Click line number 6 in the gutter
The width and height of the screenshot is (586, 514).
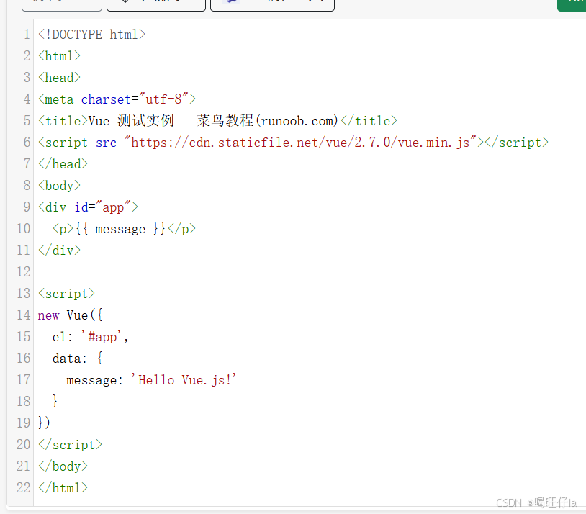pos(27,143)
